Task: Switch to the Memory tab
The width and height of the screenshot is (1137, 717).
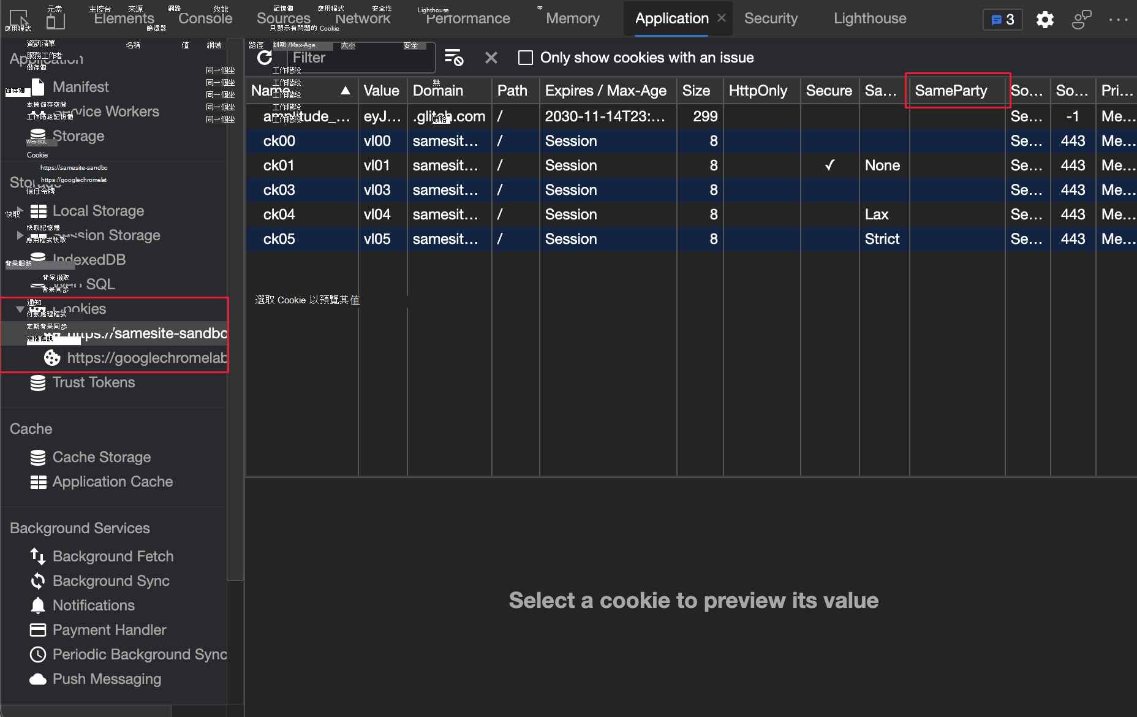Action: [573, 18]
